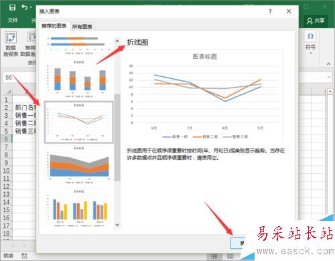The width and height of the screenshot is (335, 261).
Task: Close the 插入图表 dialog
Action: point(289,11)
